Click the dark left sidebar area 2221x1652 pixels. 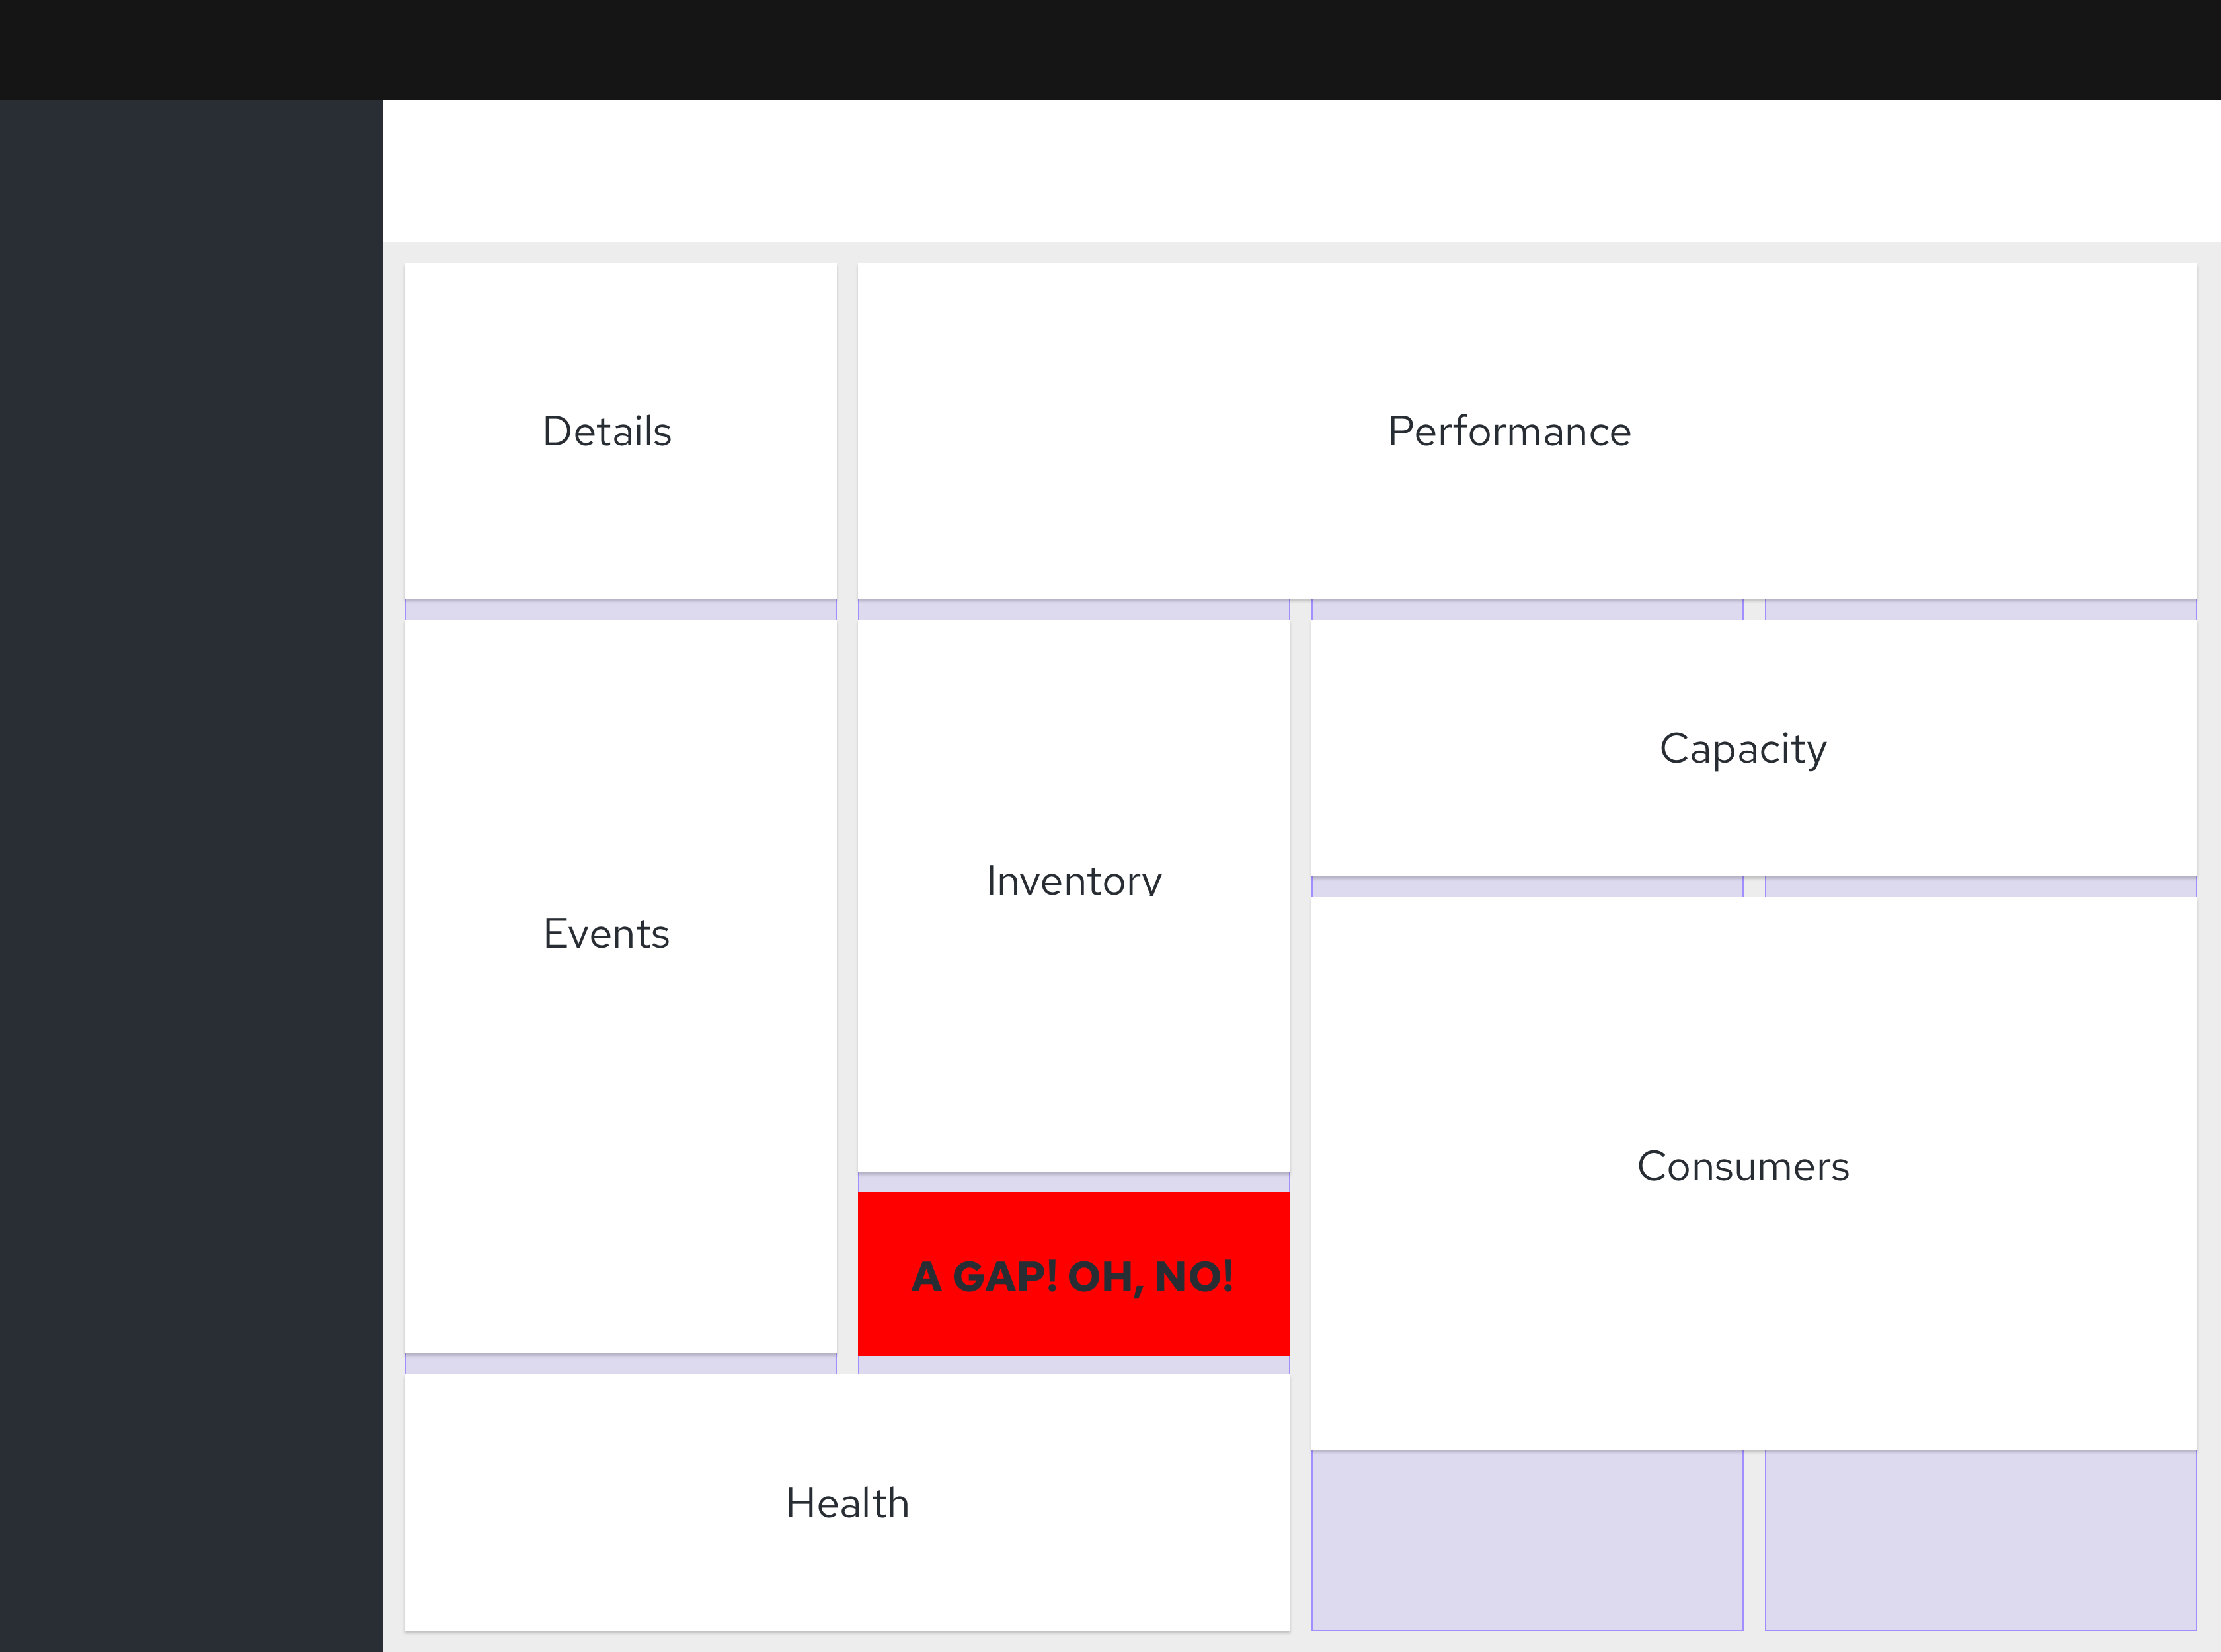[190, 800]
